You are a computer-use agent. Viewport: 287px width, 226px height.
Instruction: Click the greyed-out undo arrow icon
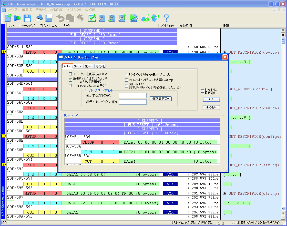coord(60,18)
